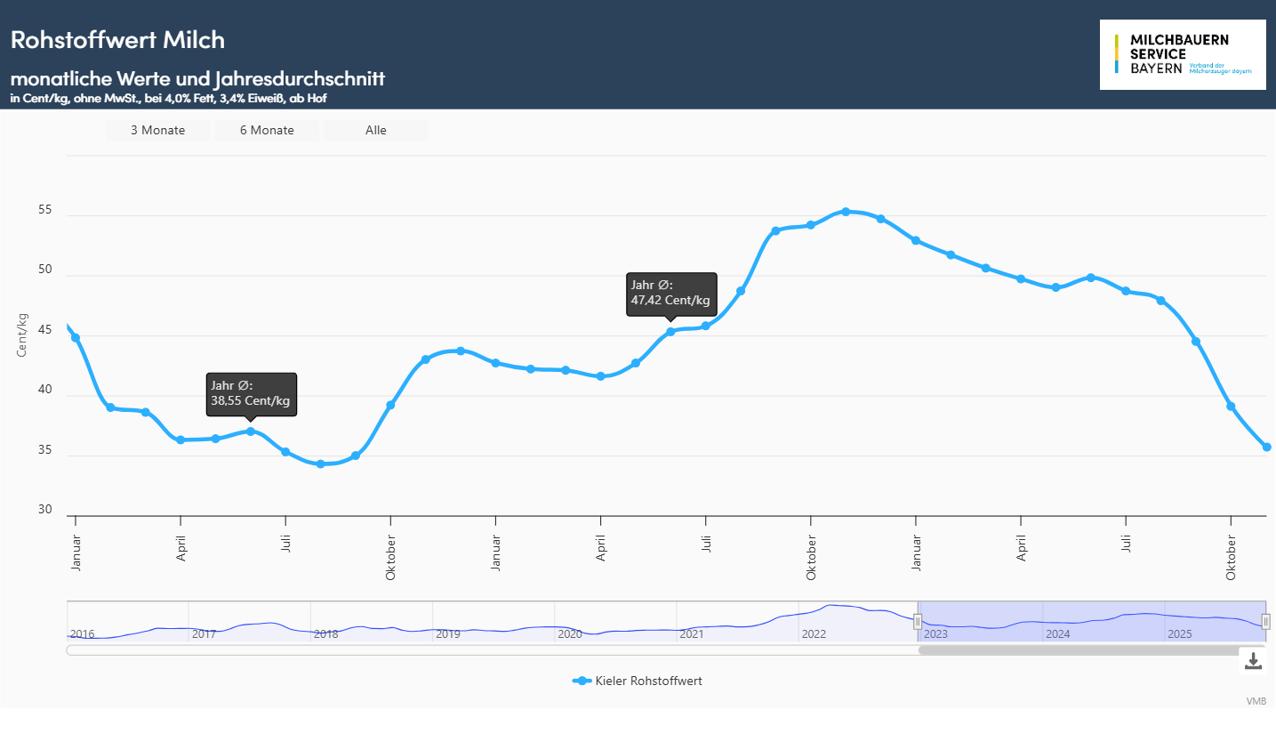Click the VMB credit text
The height and width of the screenshot is (750, 1276).
tap(1256, 701)
